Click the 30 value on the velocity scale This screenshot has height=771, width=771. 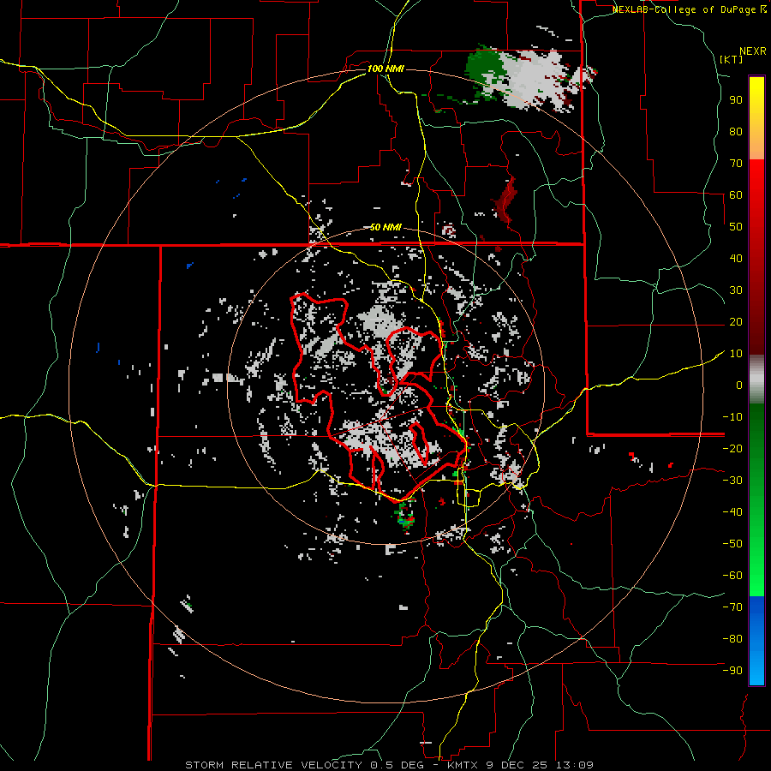[x=736, y=290]
